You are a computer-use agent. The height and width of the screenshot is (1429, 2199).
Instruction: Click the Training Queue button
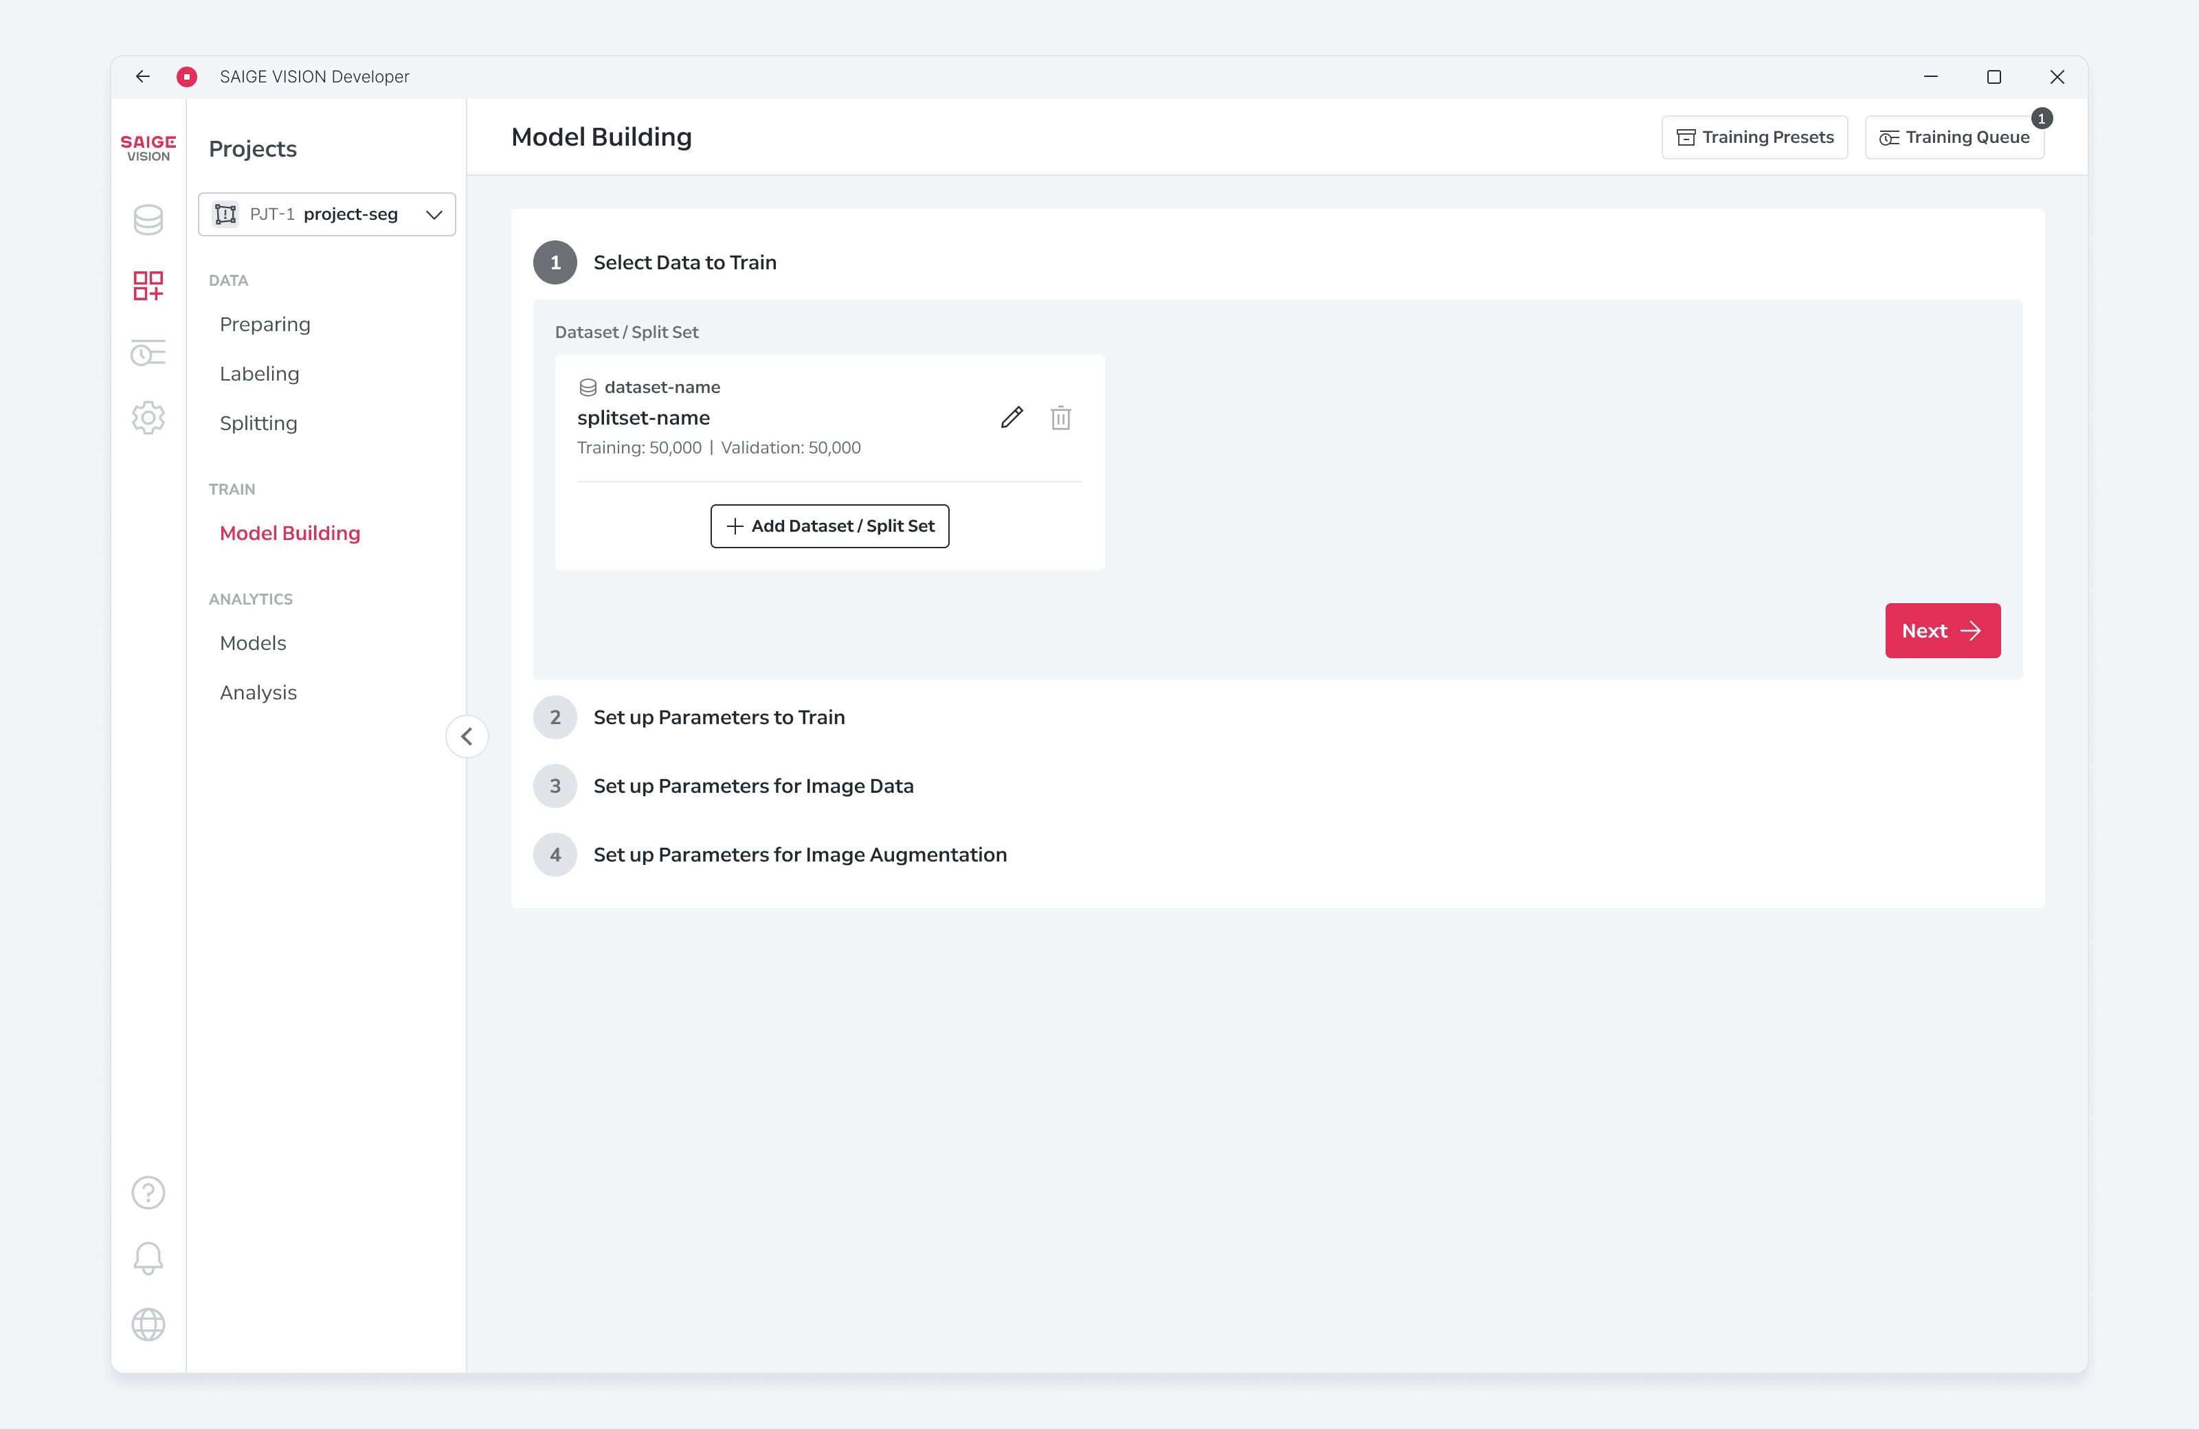(1954, 137)
